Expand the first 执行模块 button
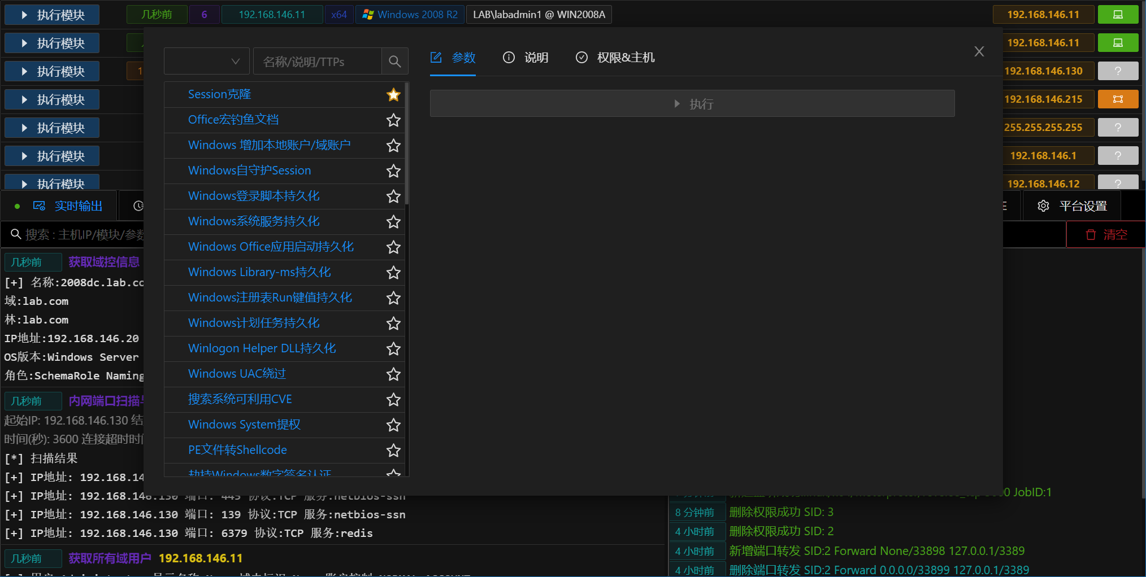The image size is (1146, 577). click(x=52, y=15)
